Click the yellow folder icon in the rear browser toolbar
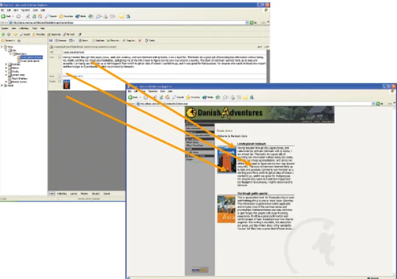Image resolution: width=397 pixels, height=279 pixels. tap(121, 16)
